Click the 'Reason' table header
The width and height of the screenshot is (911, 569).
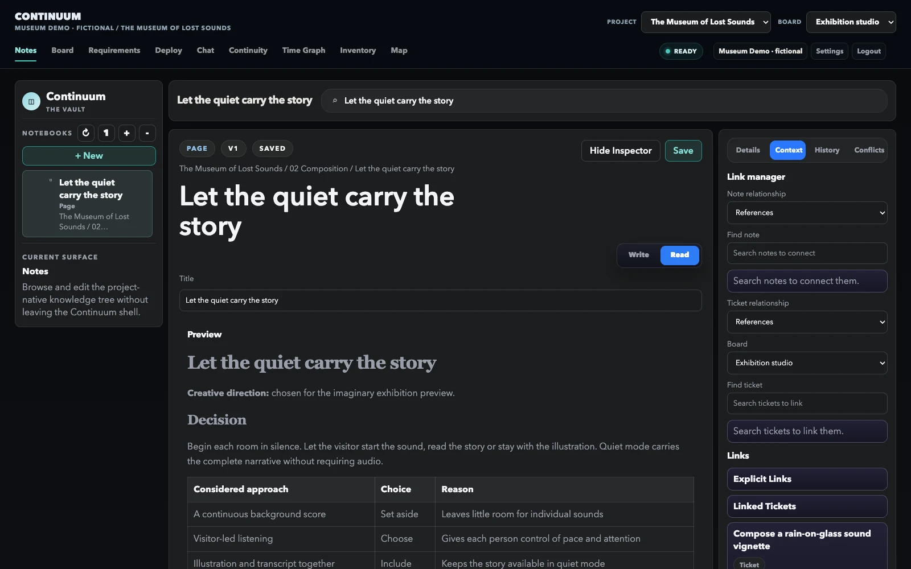tap(564, 489)
